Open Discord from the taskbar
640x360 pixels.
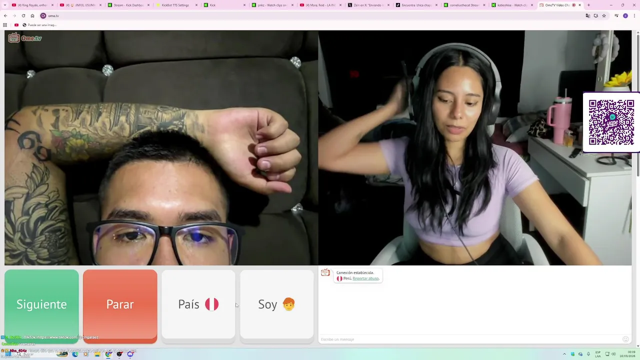click(130, 354)
